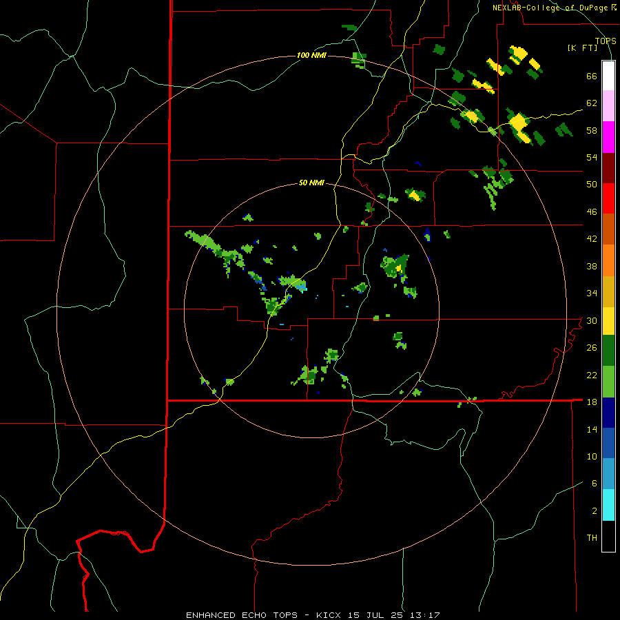Click the legend value "26"
The width and height of the screenshot is (620, 620).
(592, 348)
